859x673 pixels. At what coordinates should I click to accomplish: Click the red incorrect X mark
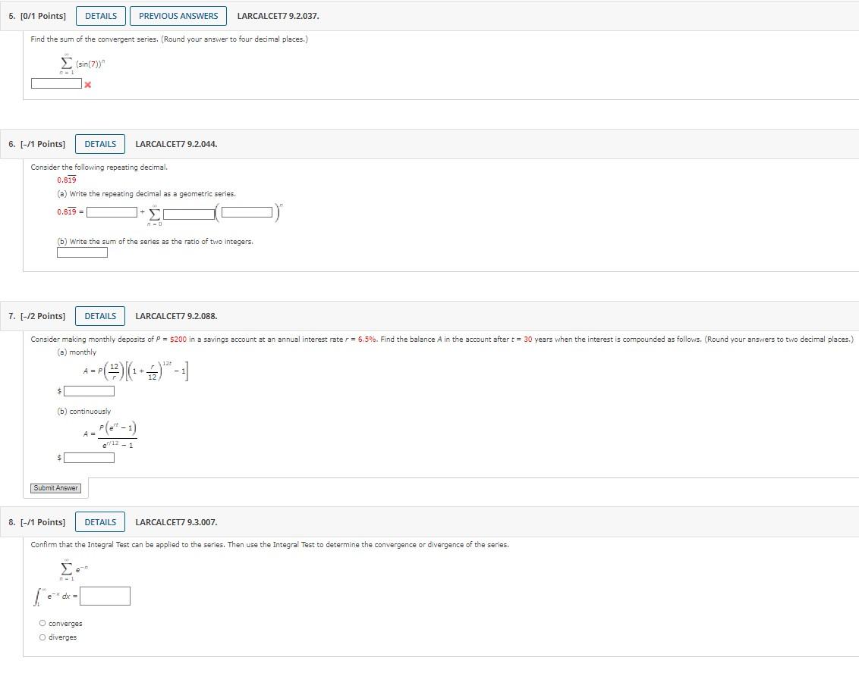click(x=88, y=84)
